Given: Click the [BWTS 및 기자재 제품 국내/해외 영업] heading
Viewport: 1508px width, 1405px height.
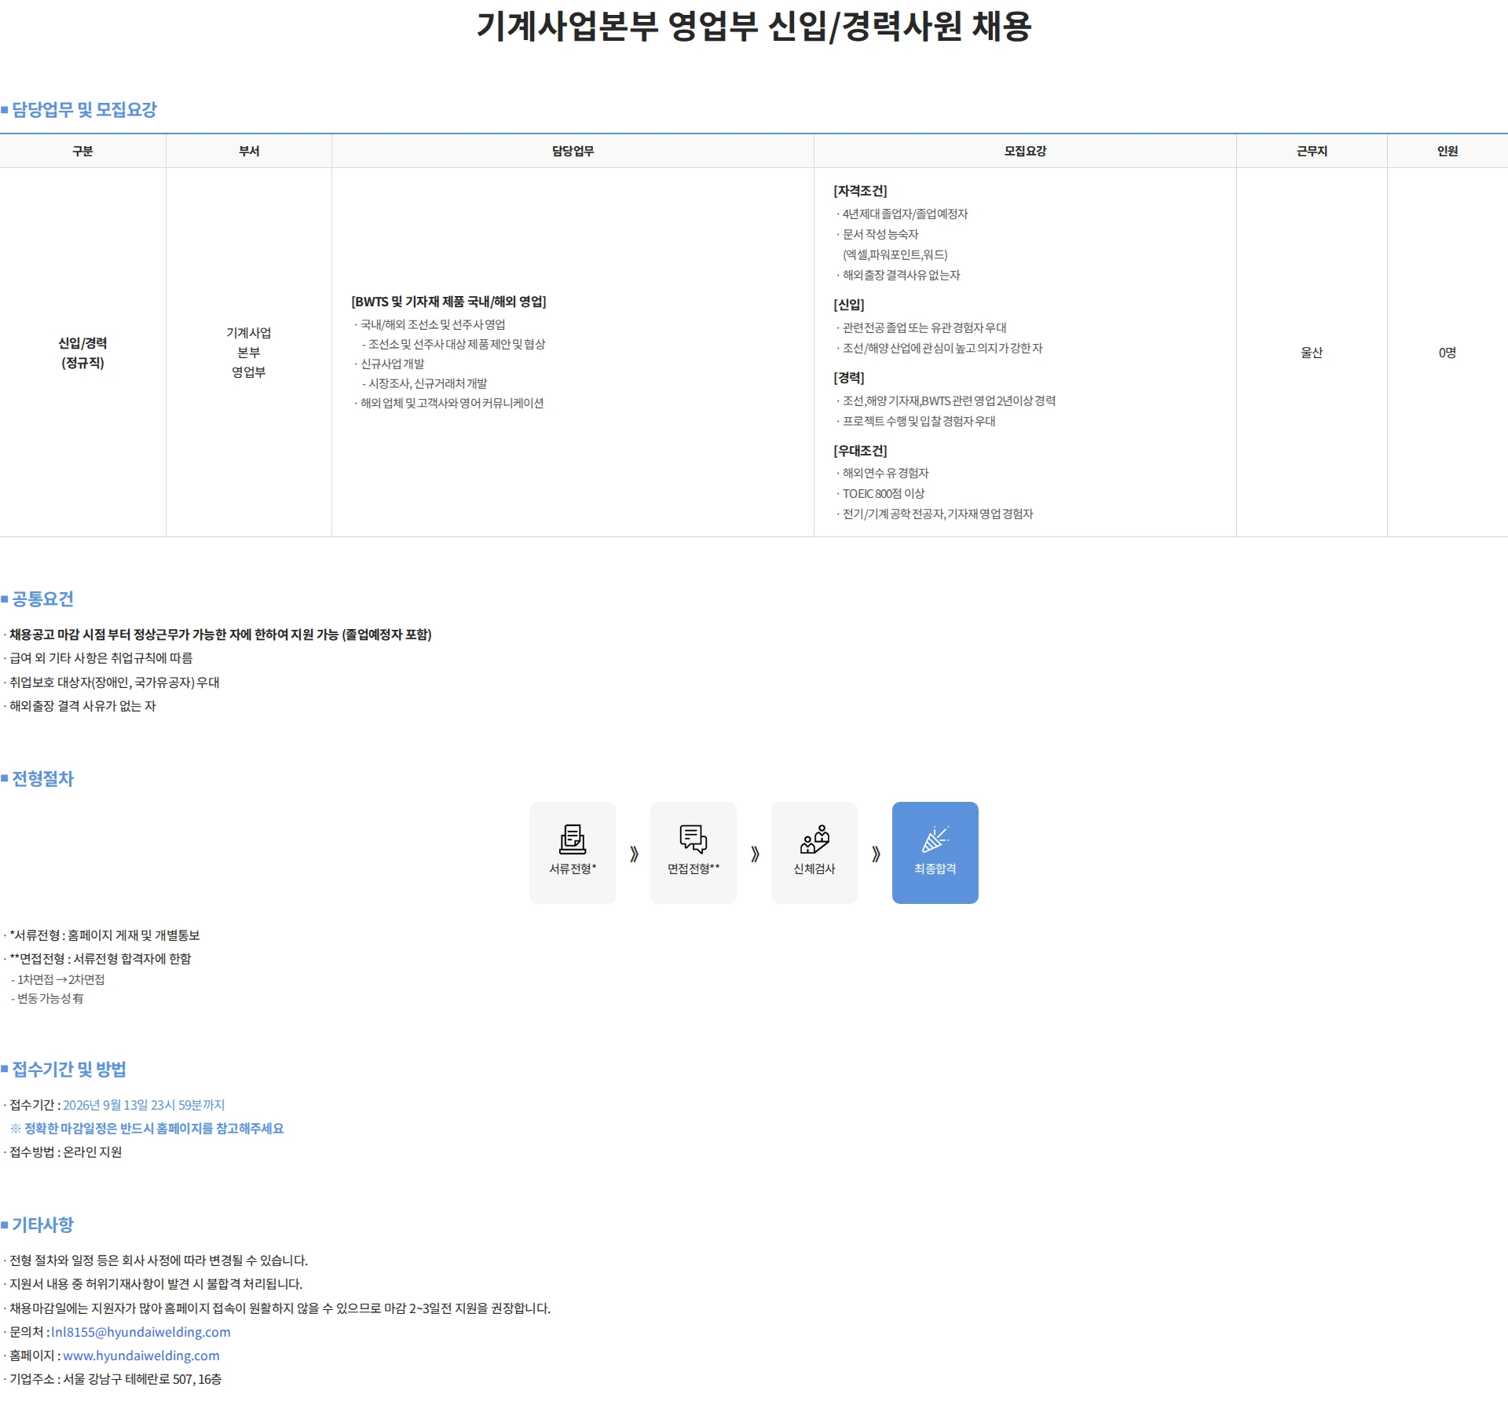Looking at the screenshot, I should pos(448,302).
